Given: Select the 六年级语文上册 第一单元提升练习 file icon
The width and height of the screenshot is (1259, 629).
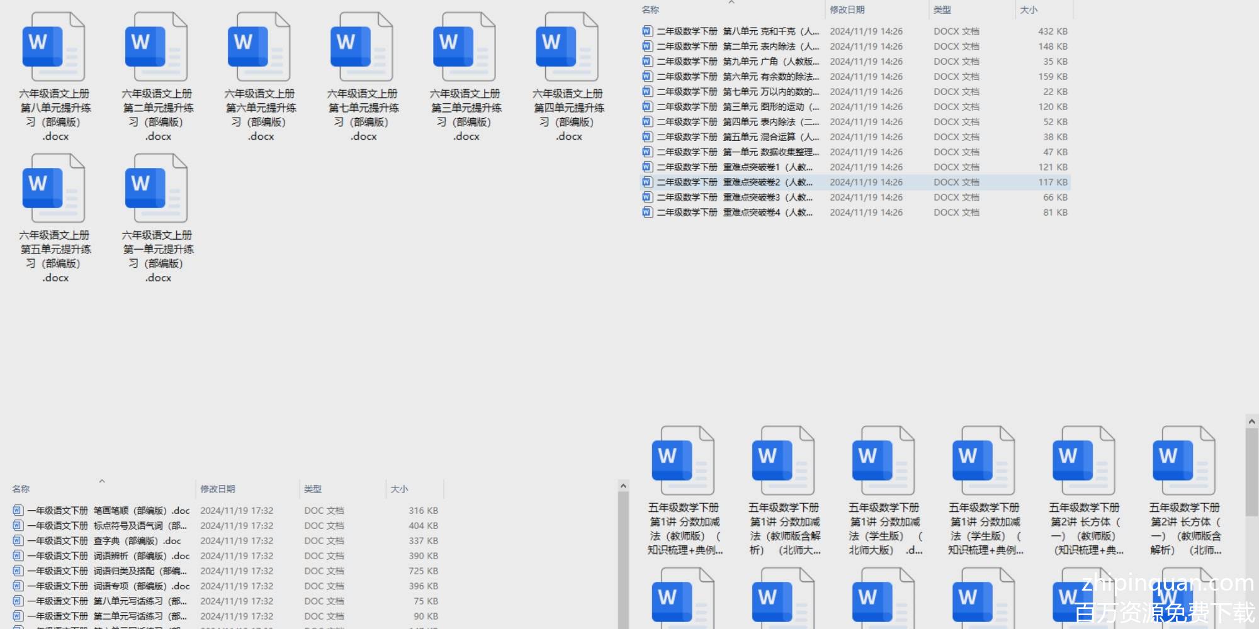Looking at the screenshot, I should click(x=156, y=189).
